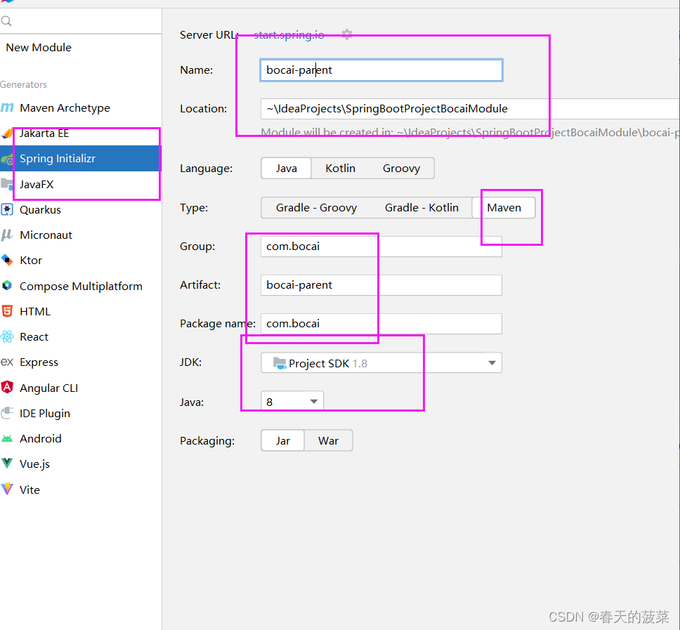The image size is (680, 630).
Task: Set type to Gradle - Groovy
Action: pyautogui.click(x=316, y=208)
